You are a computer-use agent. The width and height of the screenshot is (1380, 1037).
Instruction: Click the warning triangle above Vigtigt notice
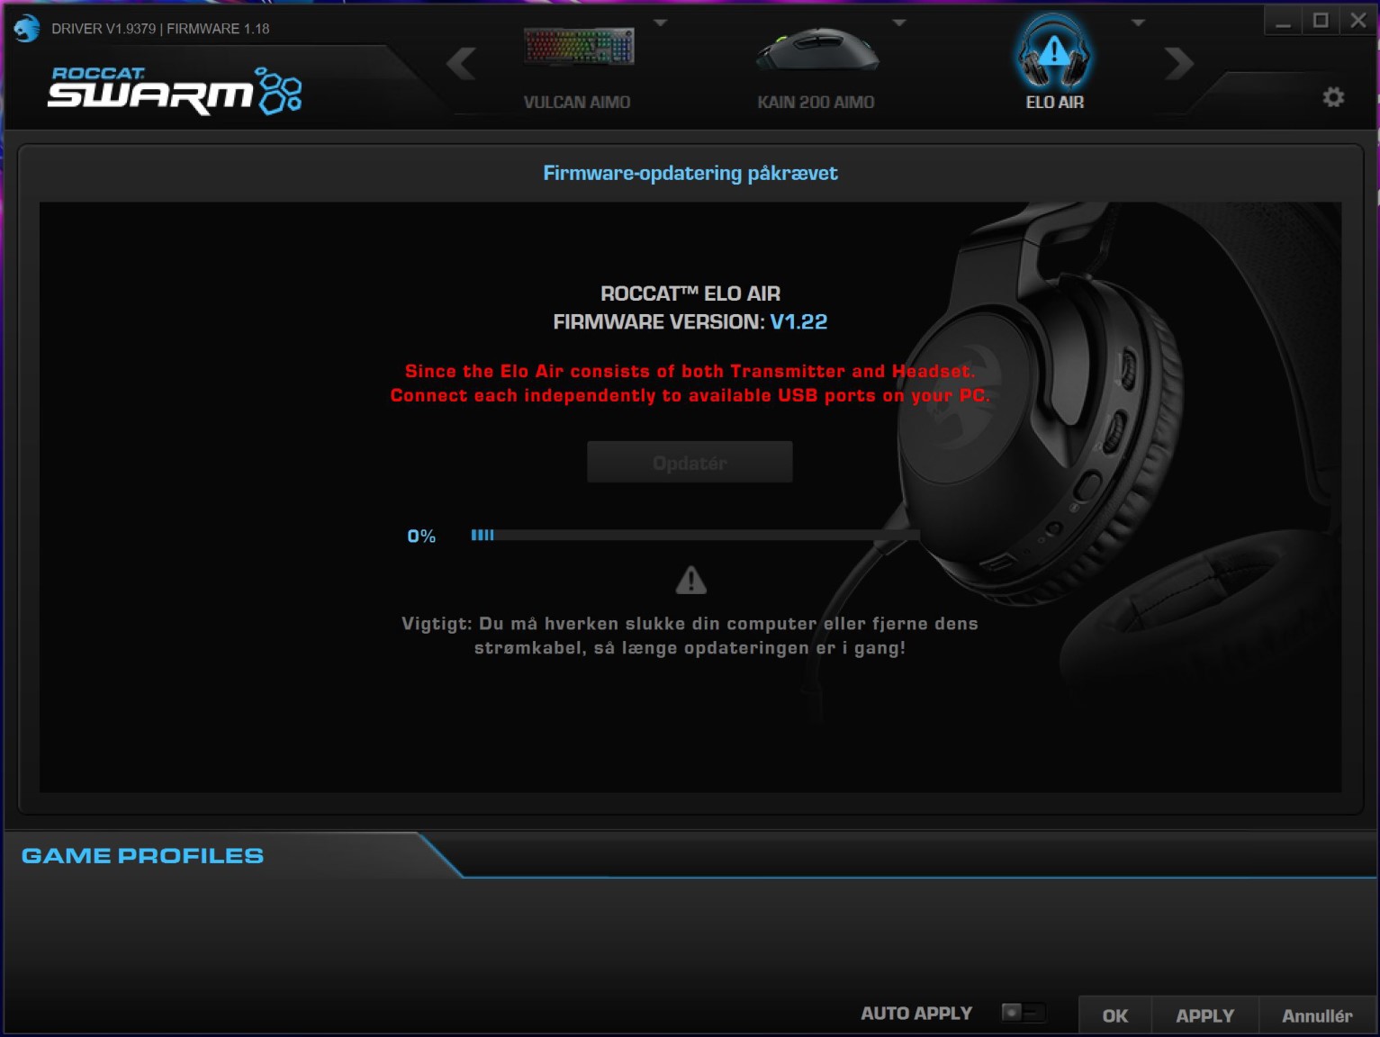pos(691,580)
